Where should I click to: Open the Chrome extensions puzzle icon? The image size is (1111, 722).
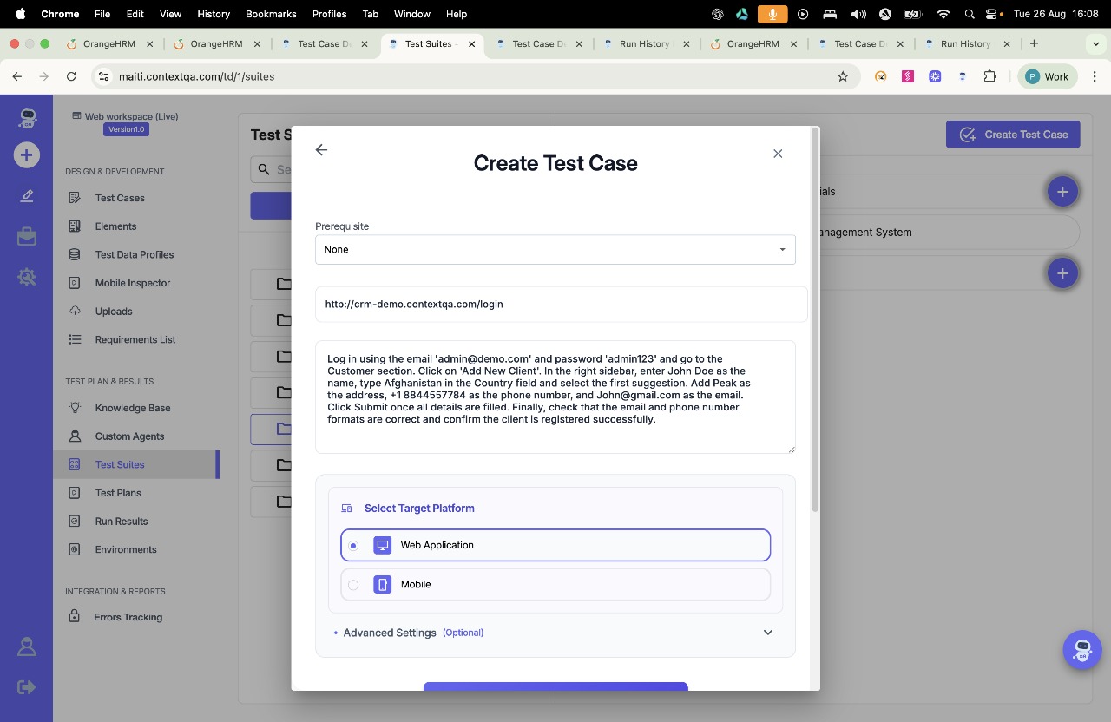coord(989,76)
